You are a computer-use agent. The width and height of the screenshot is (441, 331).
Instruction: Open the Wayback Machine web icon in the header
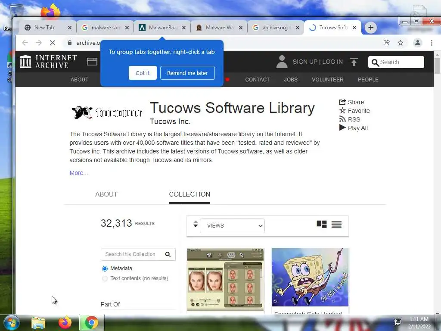pyautogui.click(x=92, y=62)
